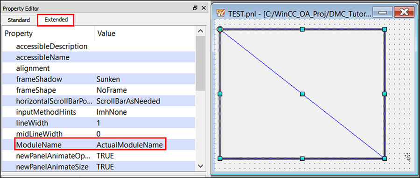Click the bottom-middle selection handle

click(302, 159)
